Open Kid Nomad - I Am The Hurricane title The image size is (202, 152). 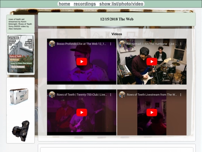152,44
